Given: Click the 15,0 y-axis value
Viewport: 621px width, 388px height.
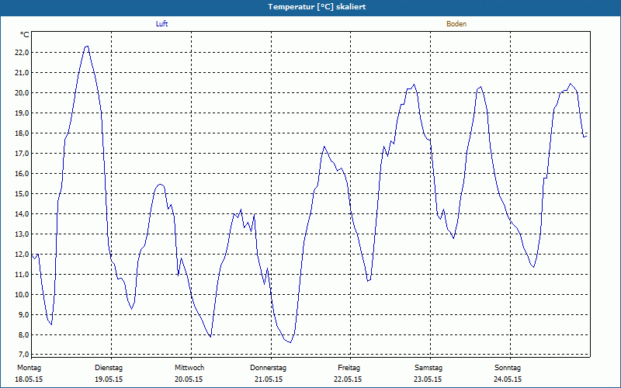Looking at the screenshot, I should coord(22,194).
